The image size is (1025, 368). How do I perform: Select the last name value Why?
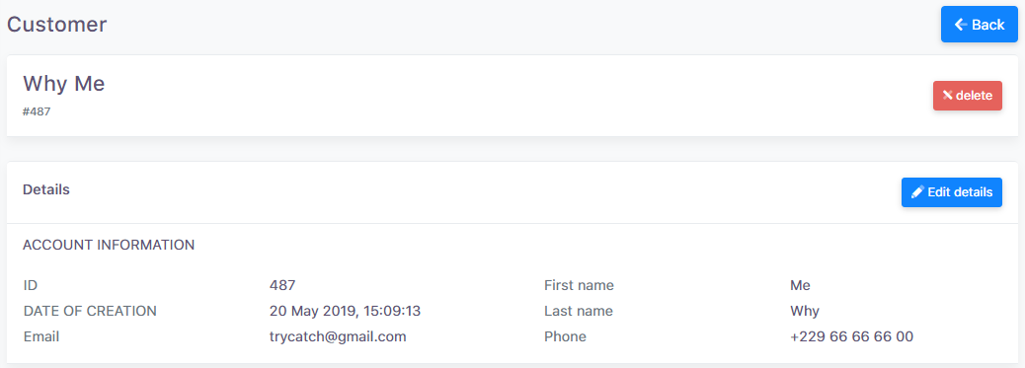(x=805, y=312)
